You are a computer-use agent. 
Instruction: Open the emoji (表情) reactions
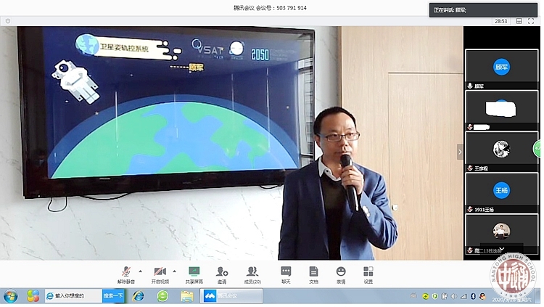coord(341,273)
